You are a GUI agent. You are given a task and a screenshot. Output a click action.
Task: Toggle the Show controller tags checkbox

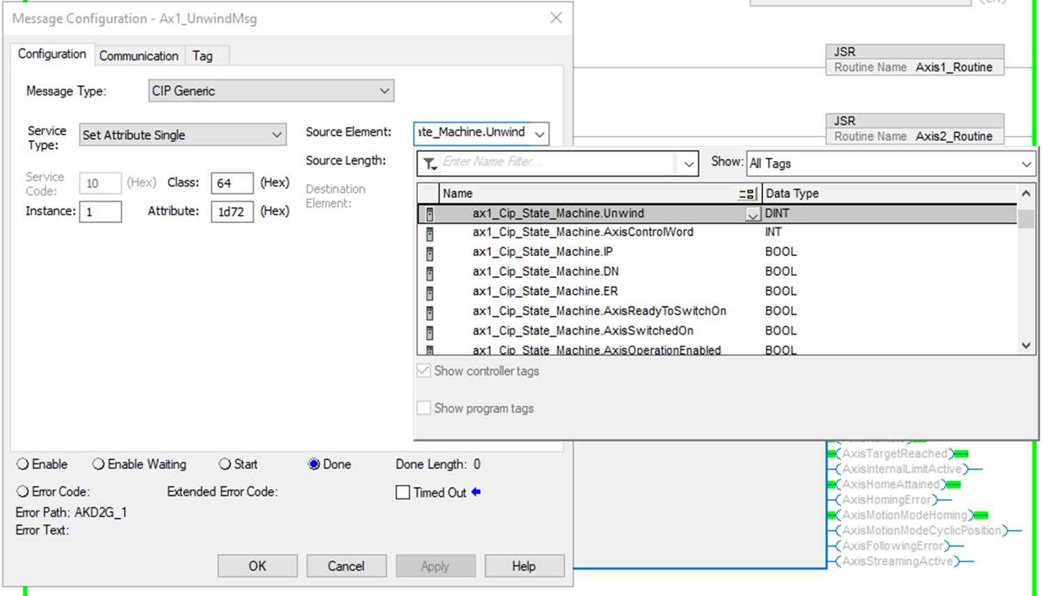pos(423,371)
